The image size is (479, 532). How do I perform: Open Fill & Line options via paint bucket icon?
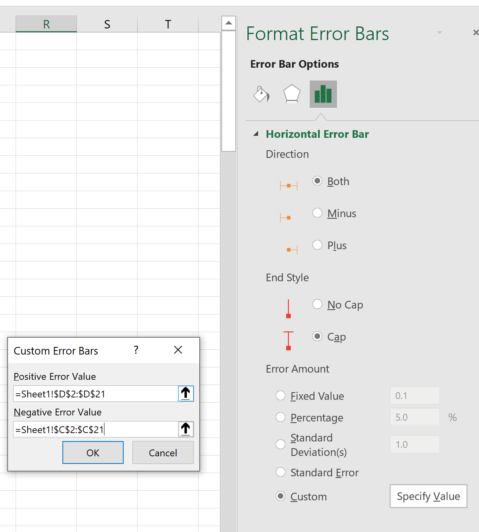tap(261, 94)
